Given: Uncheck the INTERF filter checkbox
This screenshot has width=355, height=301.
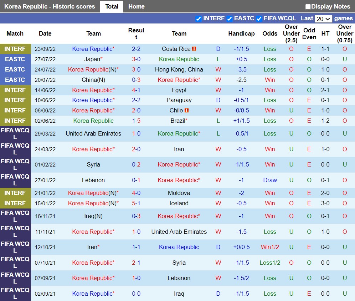Looking at the screenshot, I should (x=199, y=19).
